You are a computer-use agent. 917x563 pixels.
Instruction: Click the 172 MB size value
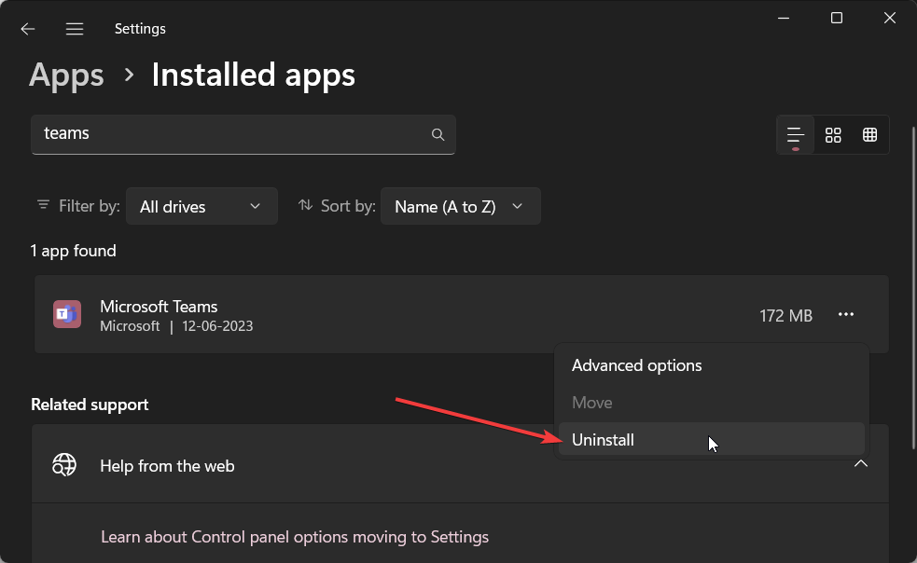point(785,316)
